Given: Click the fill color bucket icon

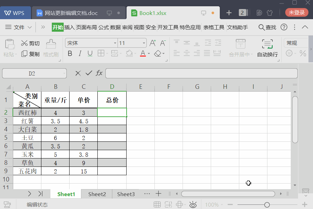Looking at the screenshot, I should (x=129, y=53).
